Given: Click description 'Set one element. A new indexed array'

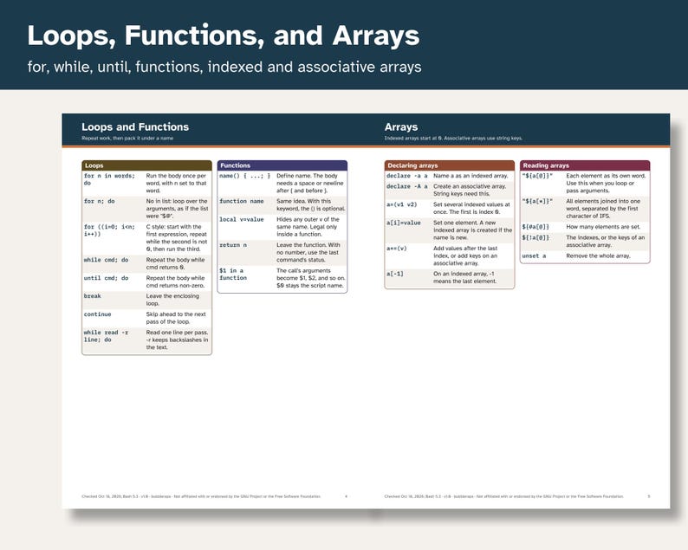Looking at the screenshot, I should pyautogui.click(x=472, y=230).
